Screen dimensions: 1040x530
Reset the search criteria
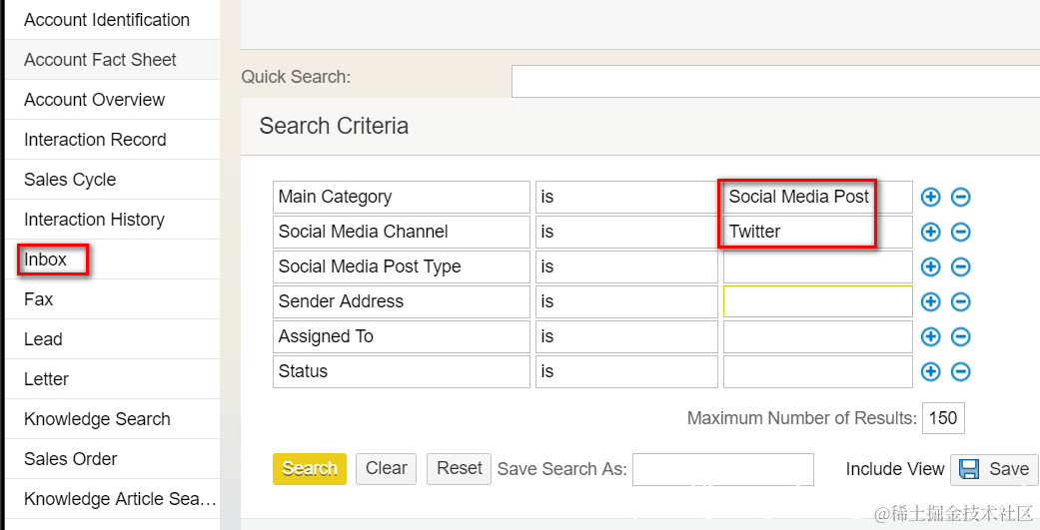pyautogui.click(x=459, y=469)
